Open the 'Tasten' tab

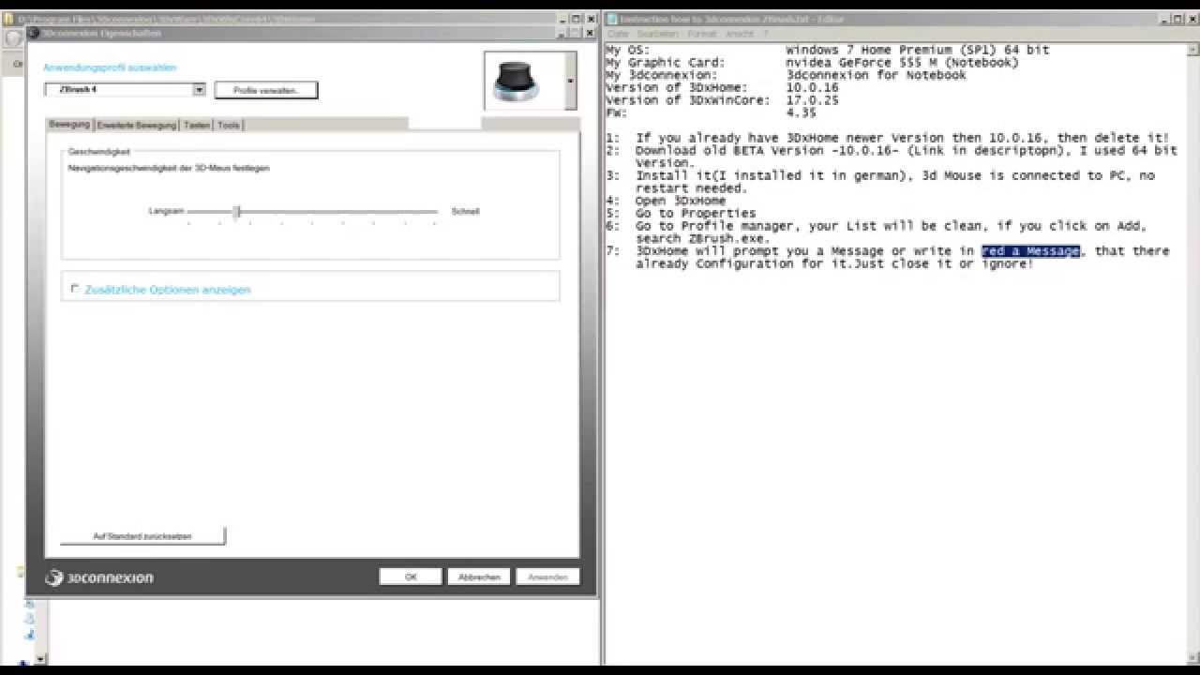tap(197, 125)
